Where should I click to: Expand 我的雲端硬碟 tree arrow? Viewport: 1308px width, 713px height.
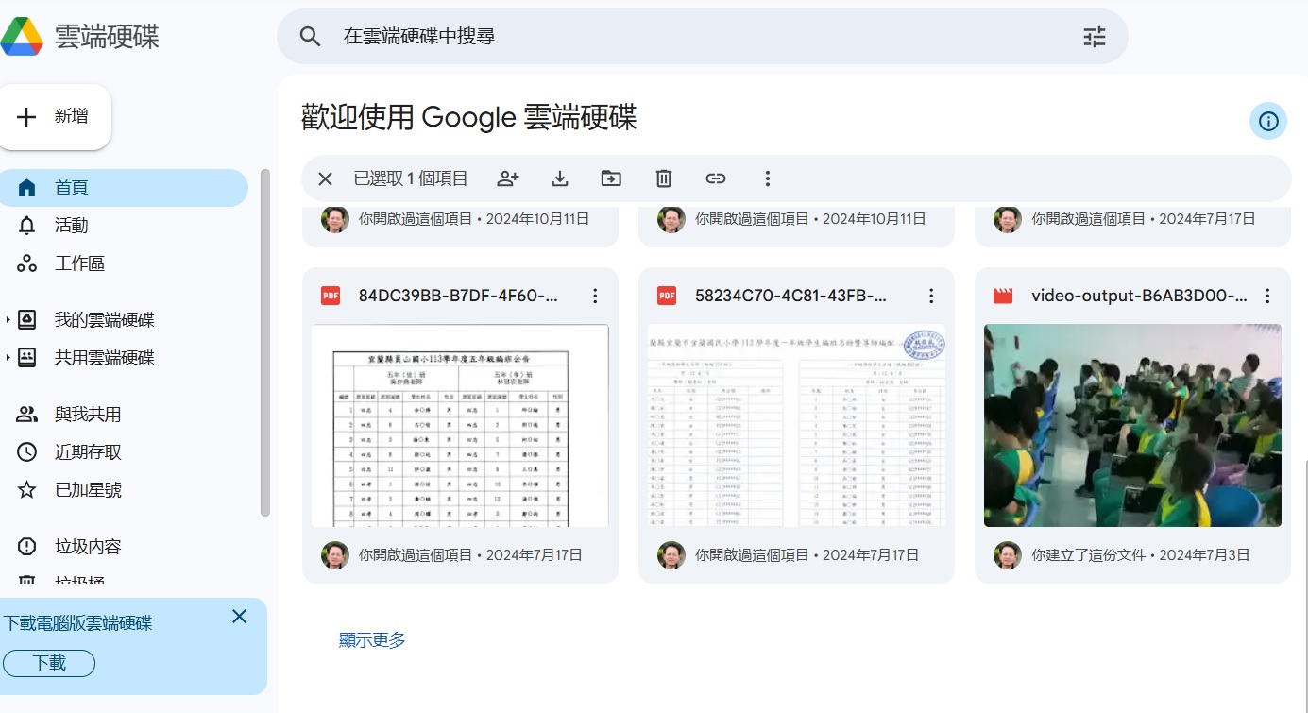pyautogui.click(x=8, y=320)
